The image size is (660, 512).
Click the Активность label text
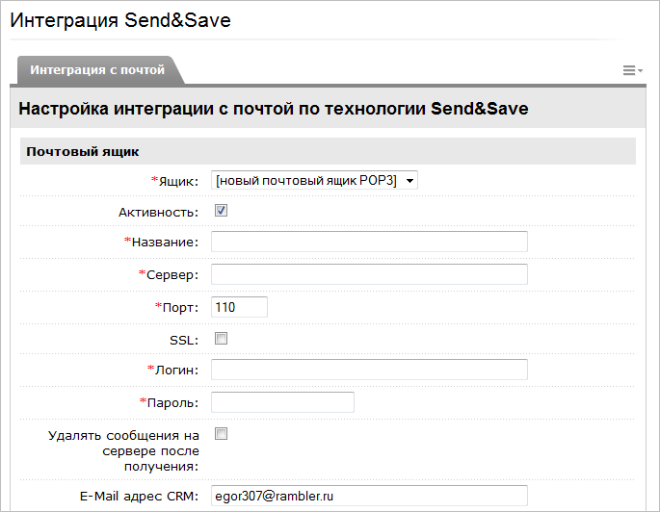(x=157, y=212)
